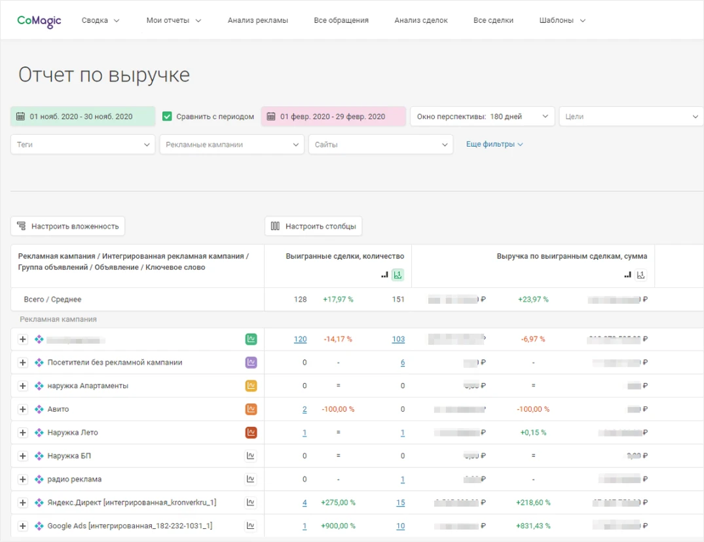The width and height of the screenshot is (704, 542).
Task: Open the 01 нояб. - 30 нояб. 2020 date picker
Action: click(83, 117)
